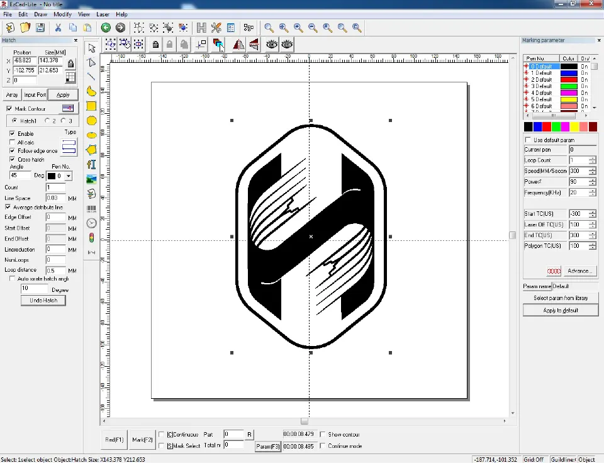Select the Node edit tool
604x463 pixels.
[91, 62]
